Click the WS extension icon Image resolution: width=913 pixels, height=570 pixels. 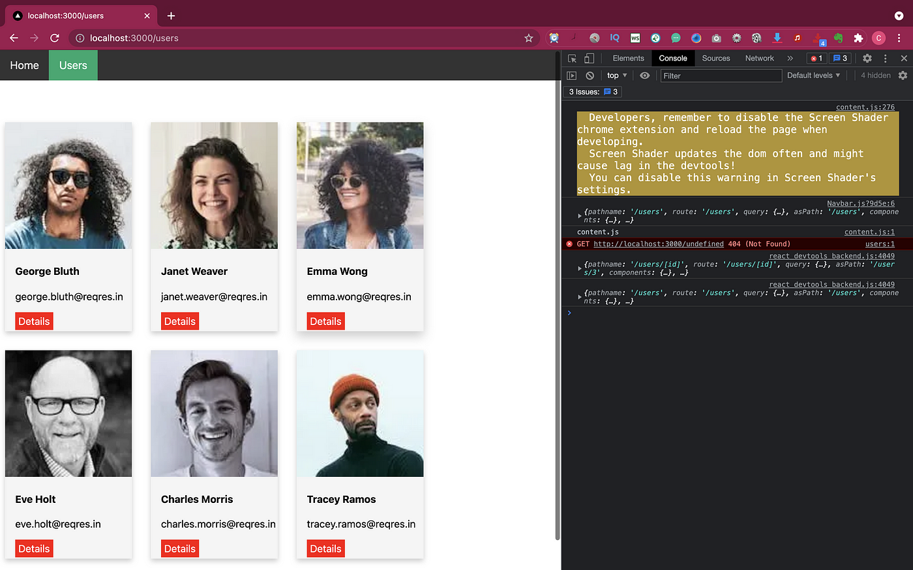pos(635,38)
